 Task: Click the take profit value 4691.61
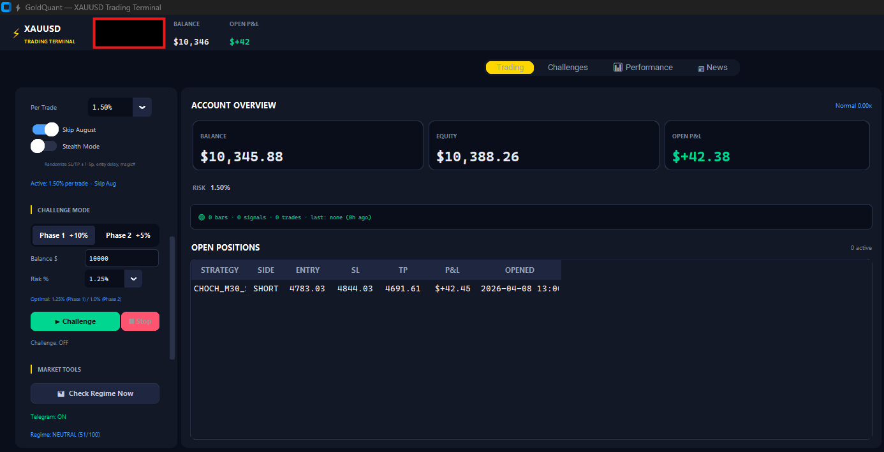click(x=403, y=289)
